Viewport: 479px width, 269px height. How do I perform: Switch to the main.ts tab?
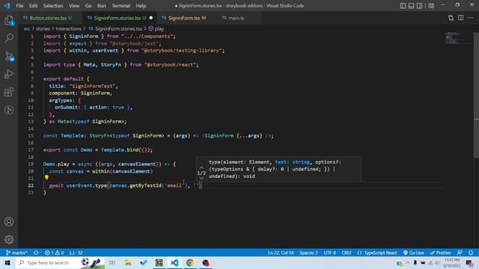pos(237,18)
